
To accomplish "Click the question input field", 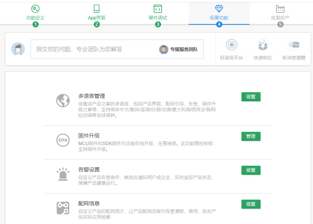I will coord(96,49).
